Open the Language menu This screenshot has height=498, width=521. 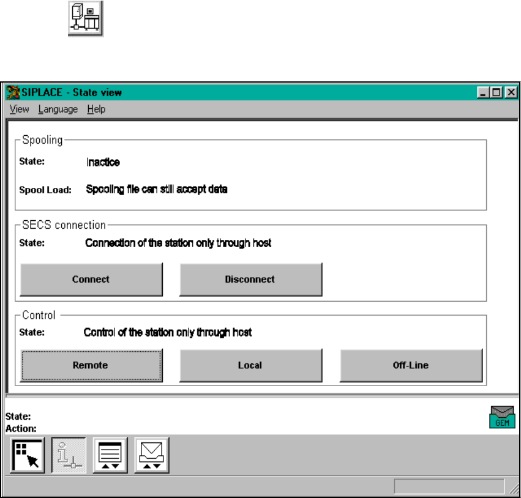pos(58,110)
